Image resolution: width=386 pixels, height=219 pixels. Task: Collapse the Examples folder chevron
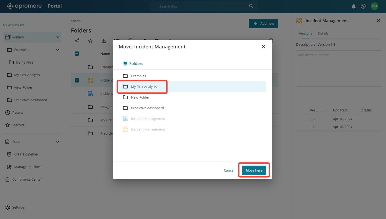57,50
